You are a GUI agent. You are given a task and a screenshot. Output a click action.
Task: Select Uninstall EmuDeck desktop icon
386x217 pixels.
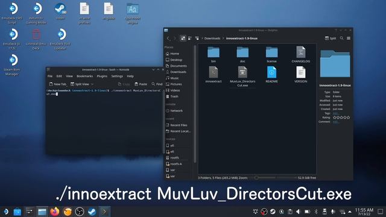[x=36, y=39]
